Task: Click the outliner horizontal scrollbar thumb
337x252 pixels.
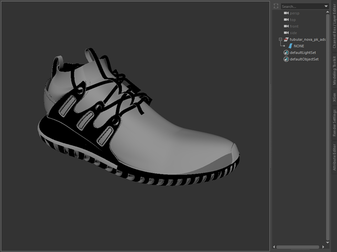Action: pos(298,247)
